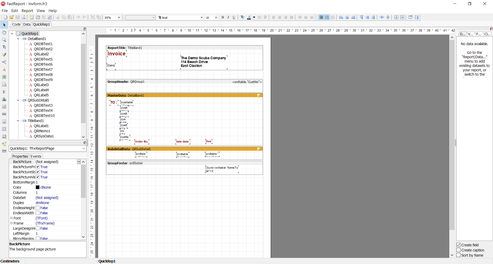Click the New Page toolbar icon
The height and width of the screenshot is (264, 493).
tap(32, 17)
